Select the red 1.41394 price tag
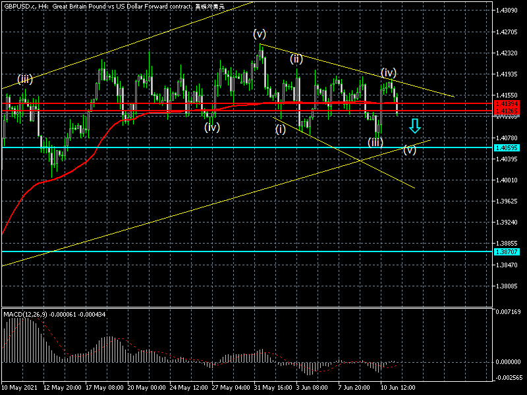 click(506, 104)
